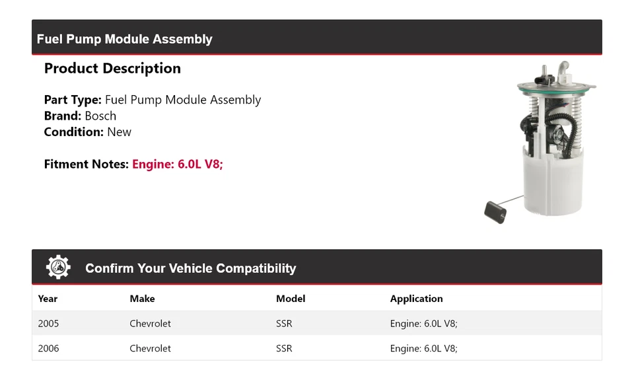Click the Application column header
The width and height of the screenshot is (634, 380).
pos(416,299)
